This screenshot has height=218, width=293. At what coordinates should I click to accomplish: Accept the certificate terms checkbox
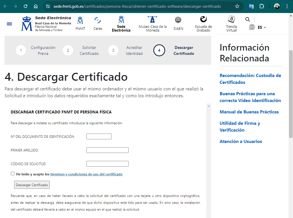point(12,174)
